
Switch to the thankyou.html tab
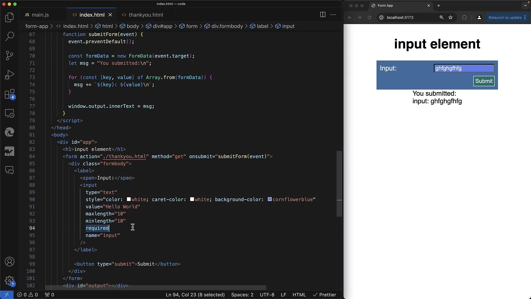(145, 15)
